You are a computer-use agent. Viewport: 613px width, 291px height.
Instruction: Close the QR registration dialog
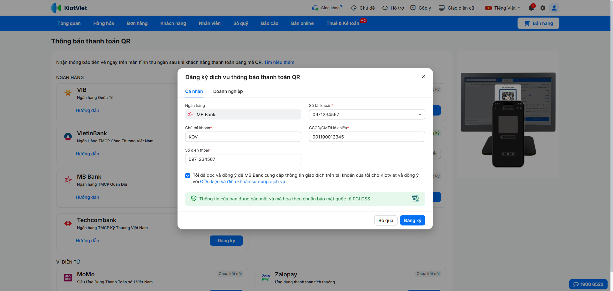pyautogui.click(x=423, y=77)
